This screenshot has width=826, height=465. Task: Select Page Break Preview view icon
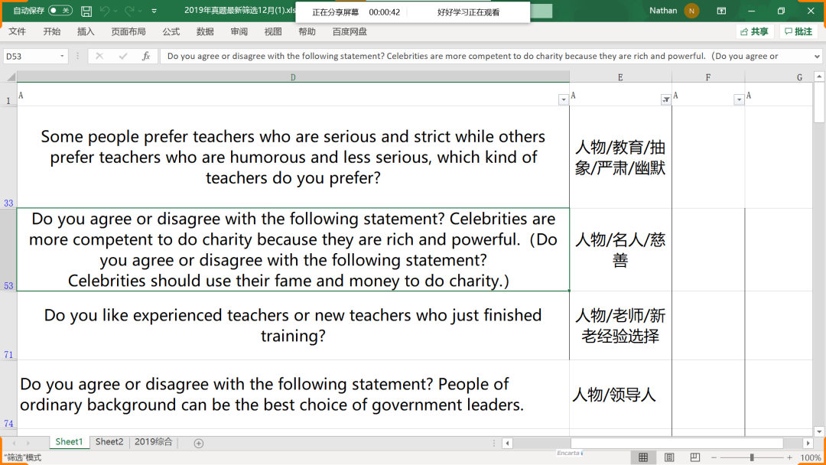coord(695,457)
